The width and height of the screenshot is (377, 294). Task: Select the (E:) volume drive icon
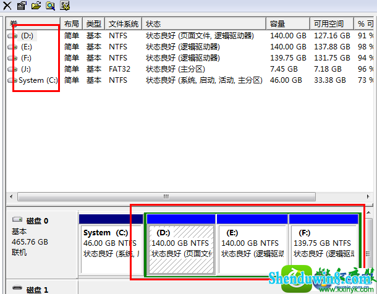click(x=12, y=47)
